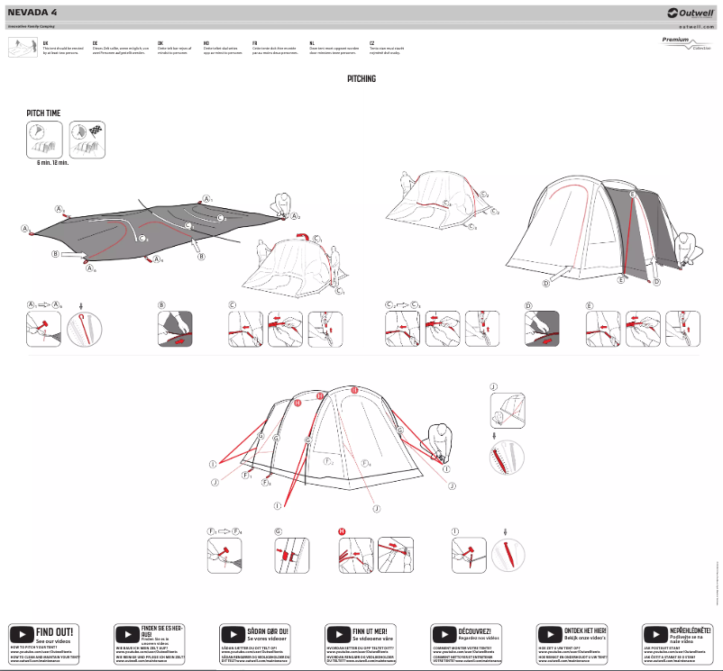
Task: Click the PITCHING heading
Action: pos(361,79)
